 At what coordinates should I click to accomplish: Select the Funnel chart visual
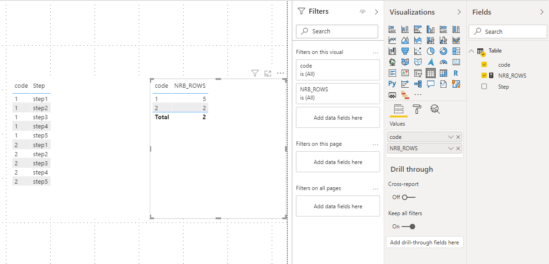coord(405,51)
